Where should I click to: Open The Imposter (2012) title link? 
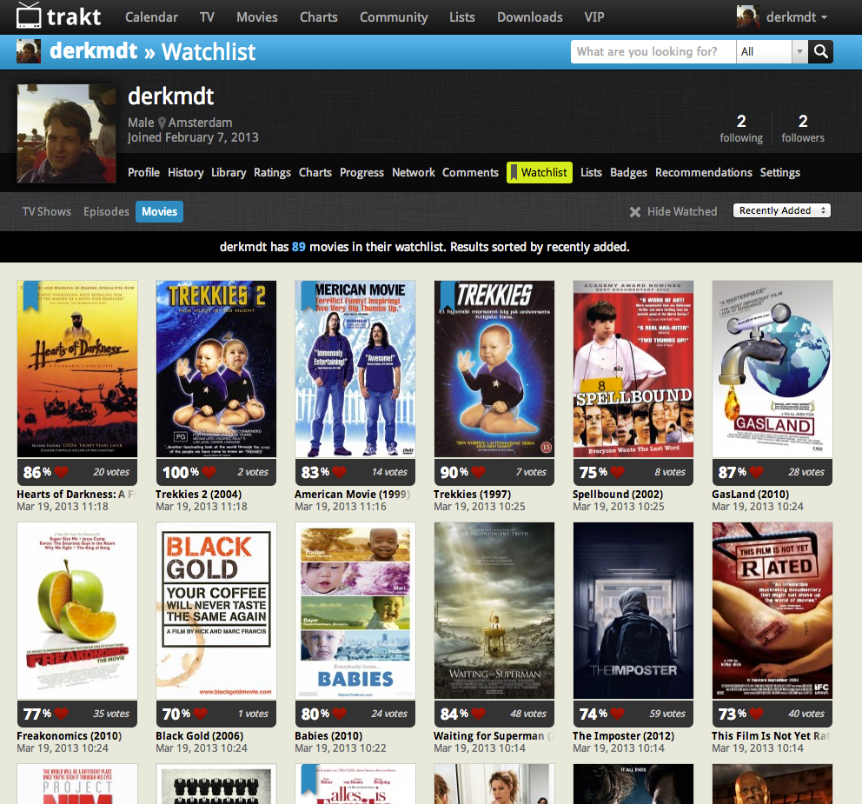tap(623, 736)
